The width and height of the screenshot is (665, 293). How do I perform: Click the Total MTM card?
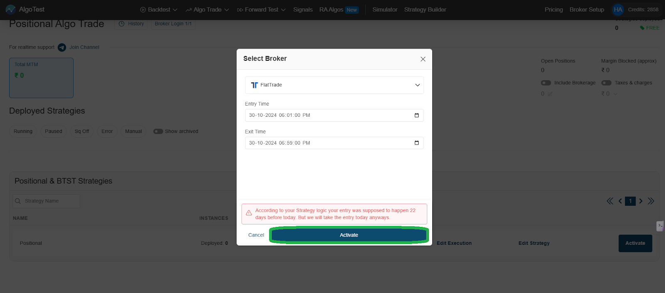(x=41, y=78)
